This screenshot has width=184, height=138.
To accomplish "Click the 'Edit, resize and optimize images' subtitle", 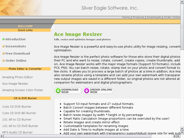I will pos(82,40).
